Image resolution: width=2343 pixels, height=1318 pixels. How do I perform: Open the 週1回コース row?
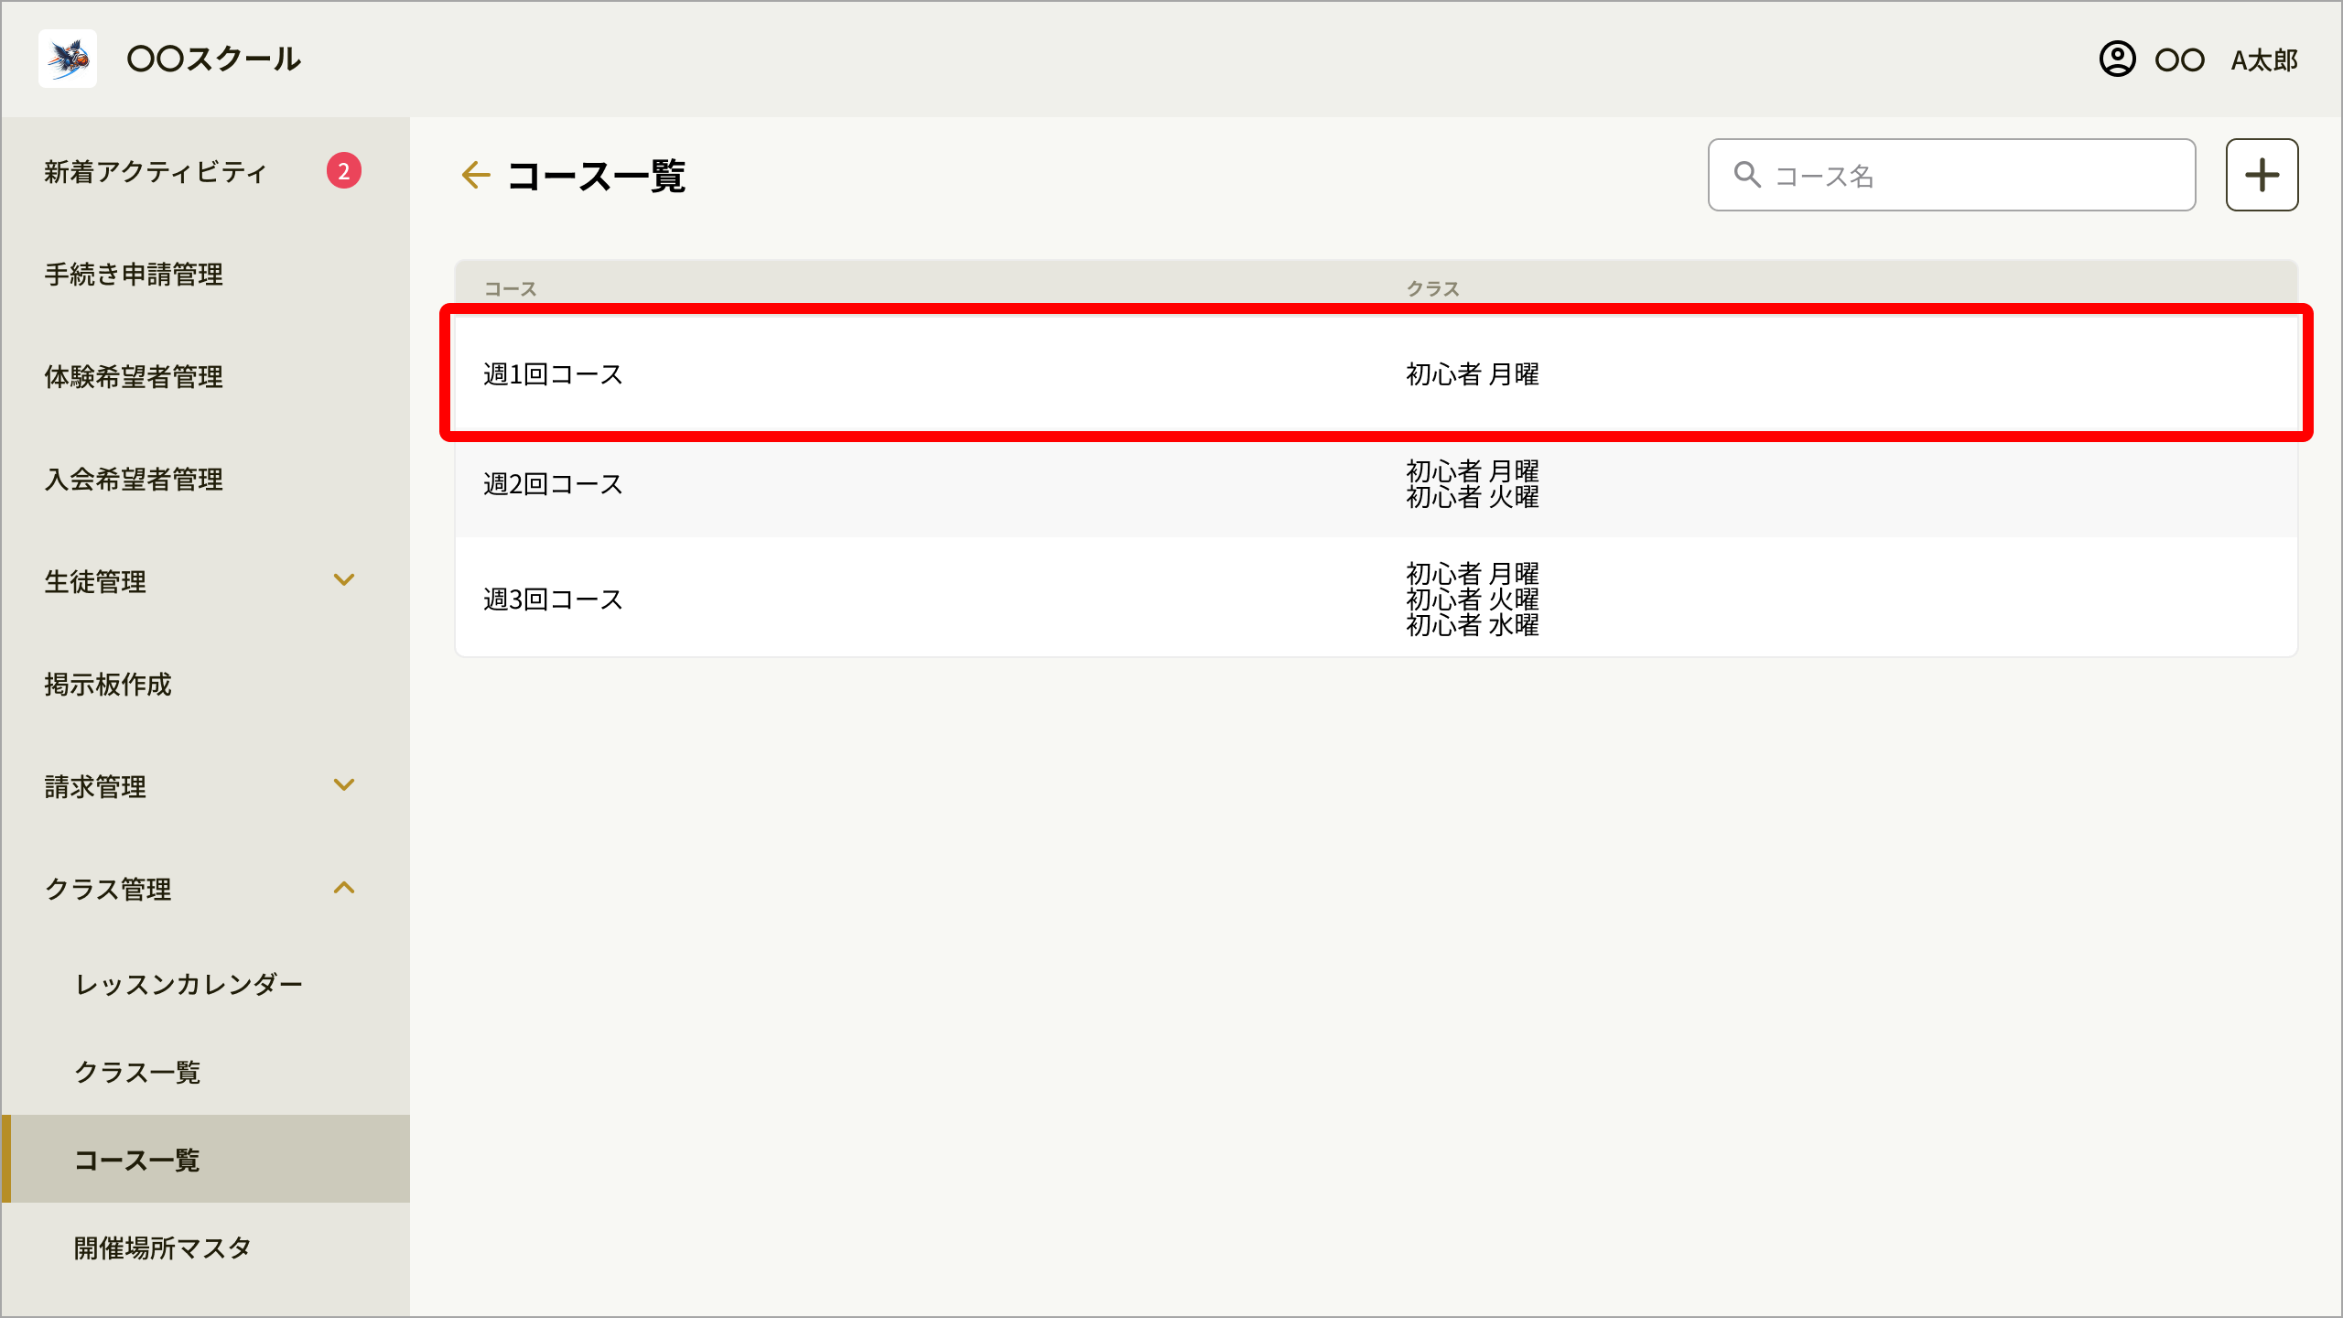[1377, 373]
